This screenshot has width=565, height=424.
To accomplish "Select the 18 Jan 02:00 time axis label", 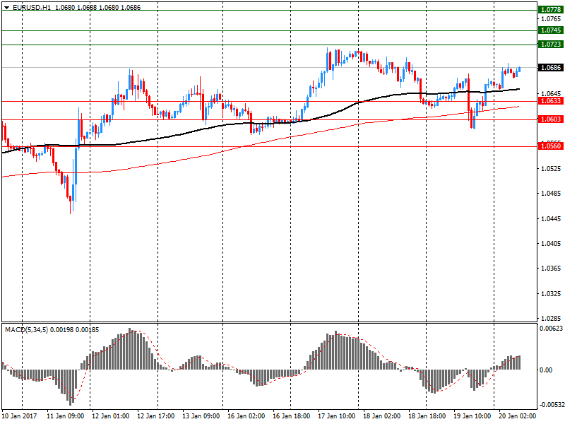I will coord(381,416).
